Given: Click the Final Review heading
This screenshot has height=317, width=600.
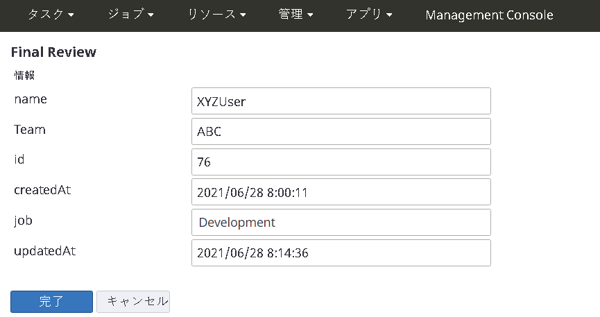Looking at the screenshot, I should click(53, 52).
